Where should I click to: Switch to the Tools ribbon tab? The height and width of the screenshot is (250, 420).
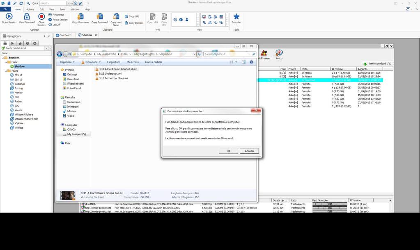pyautogui.click(x=62, y=9)
